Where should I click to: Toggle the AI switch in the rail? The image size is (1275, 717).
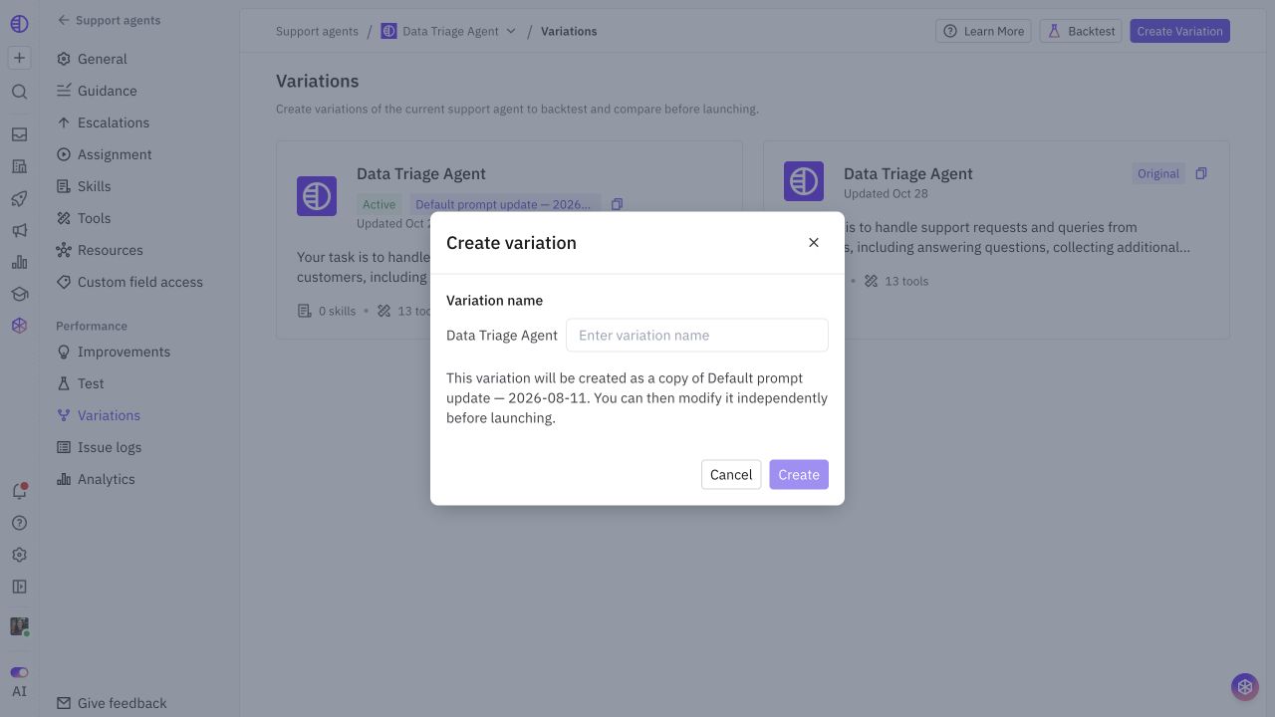19,672
